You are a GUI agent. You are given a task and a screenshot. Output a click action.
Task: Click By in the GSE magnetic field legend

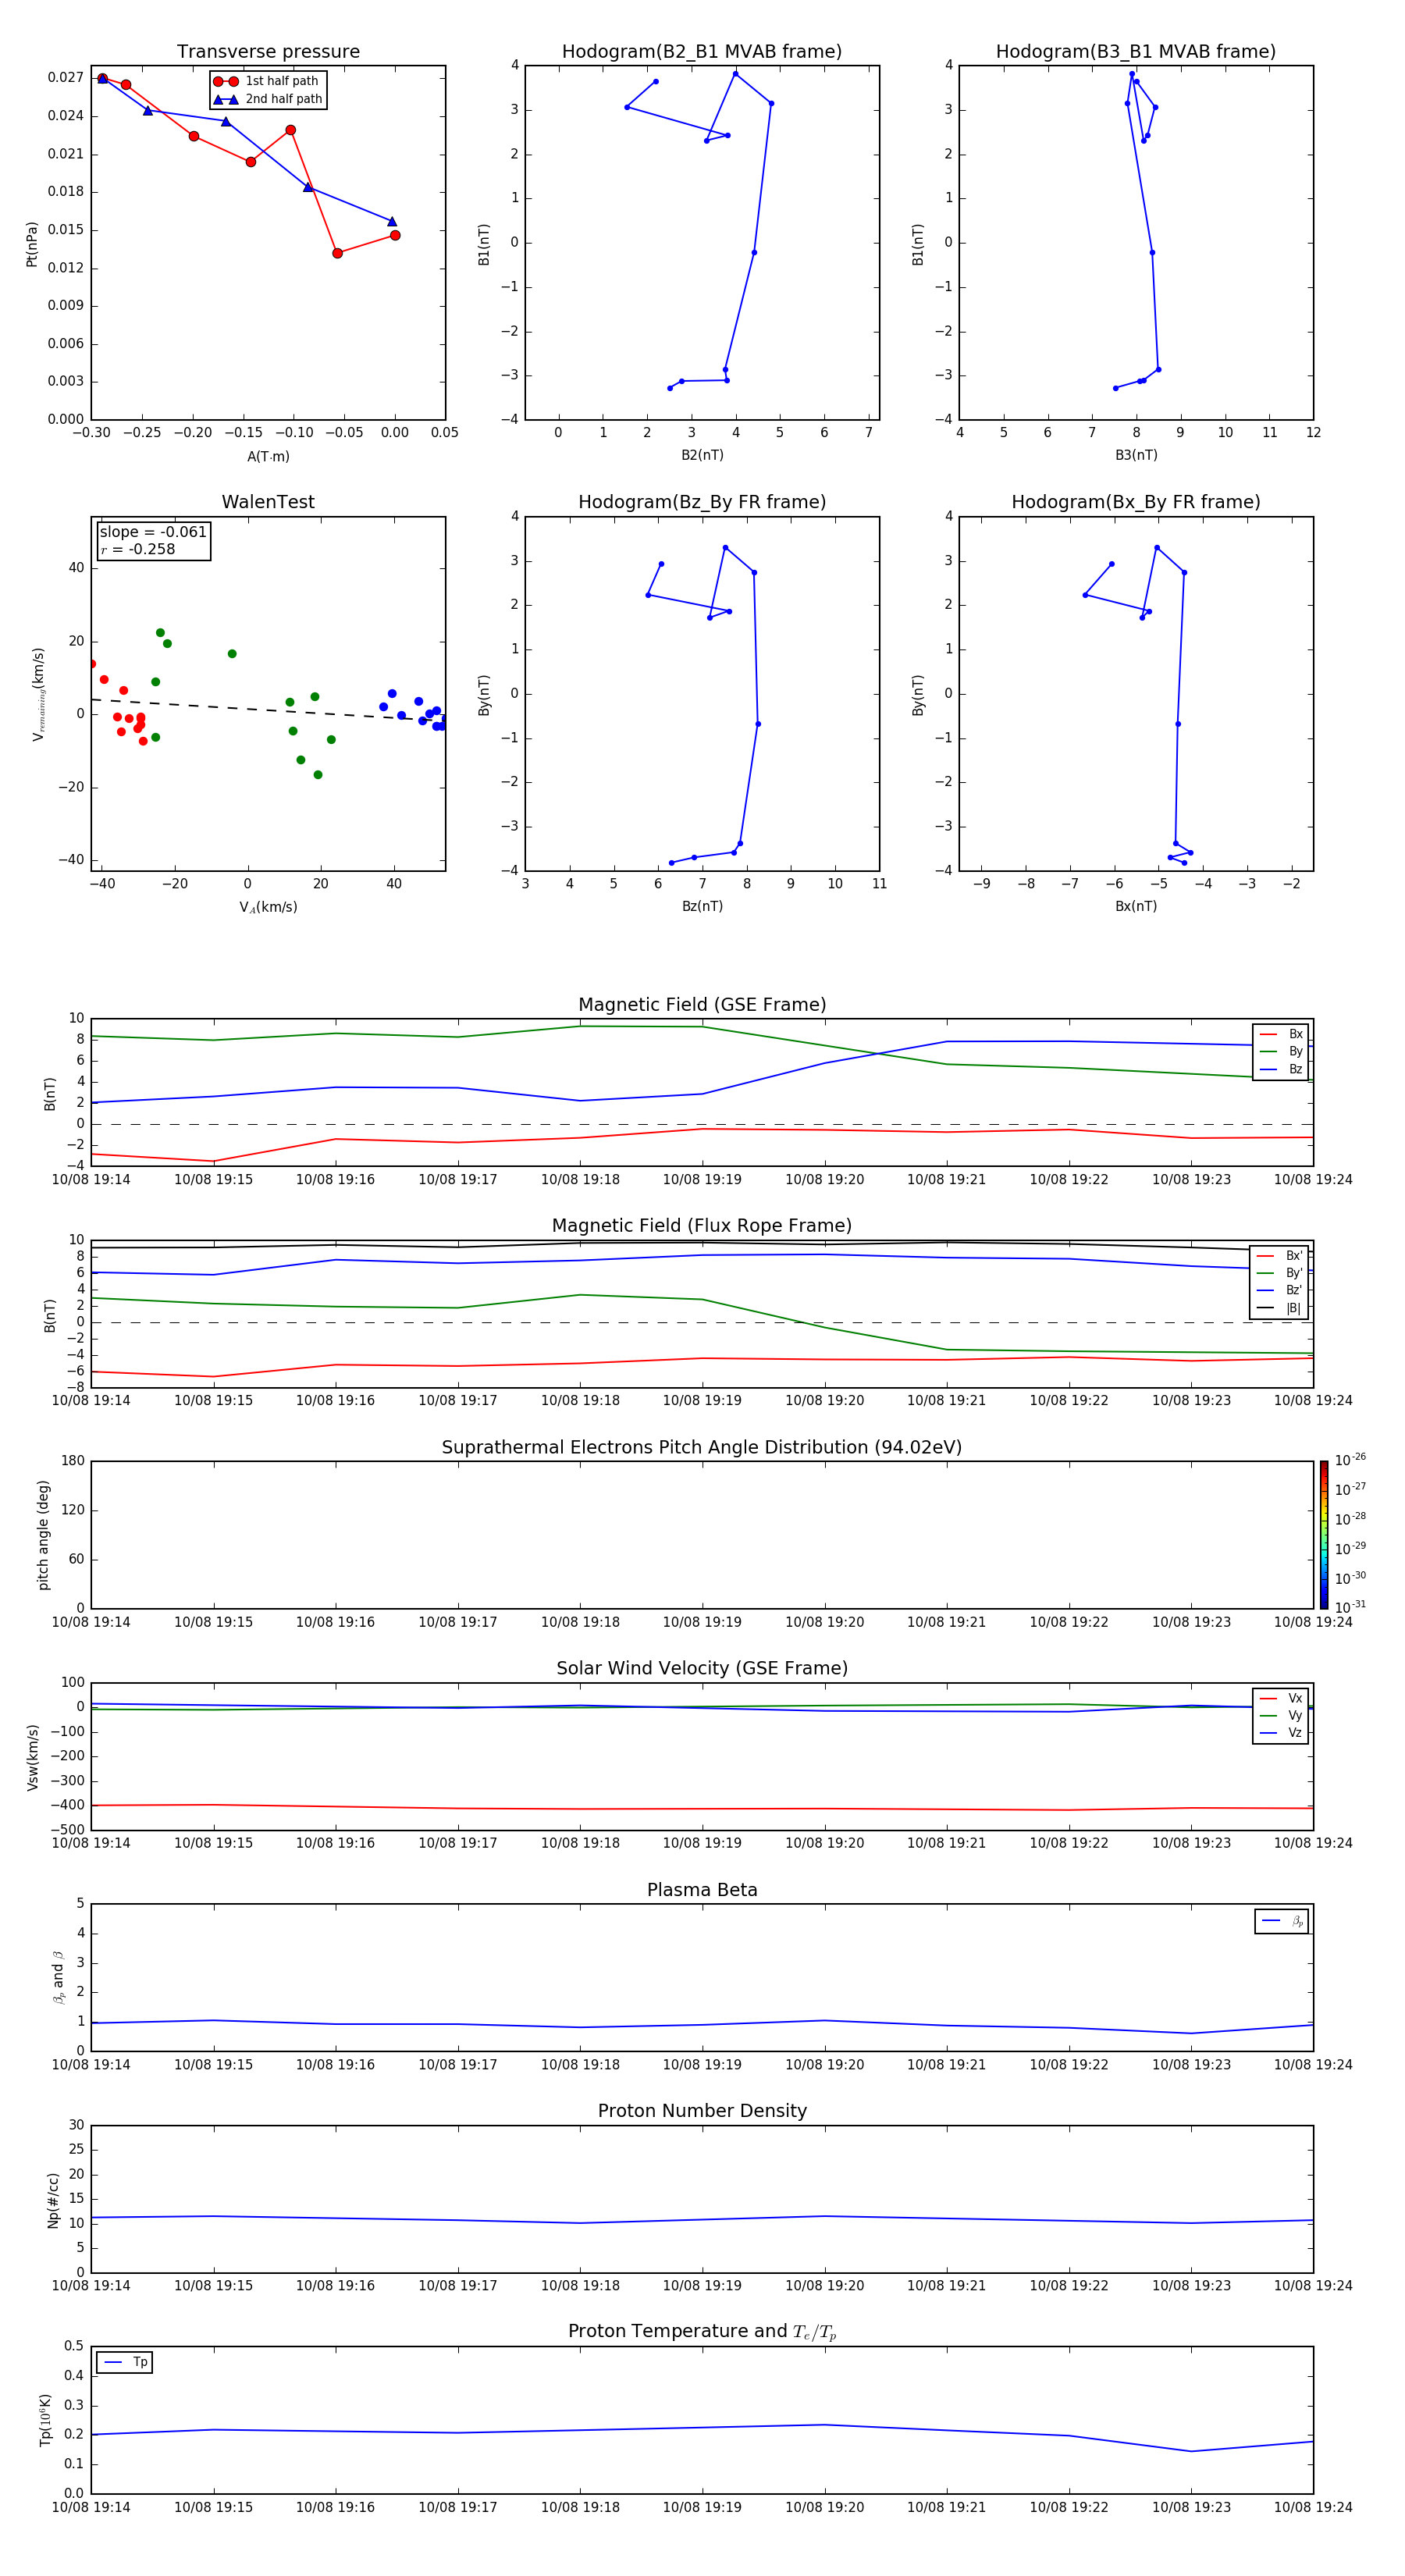(1281, 1051)
